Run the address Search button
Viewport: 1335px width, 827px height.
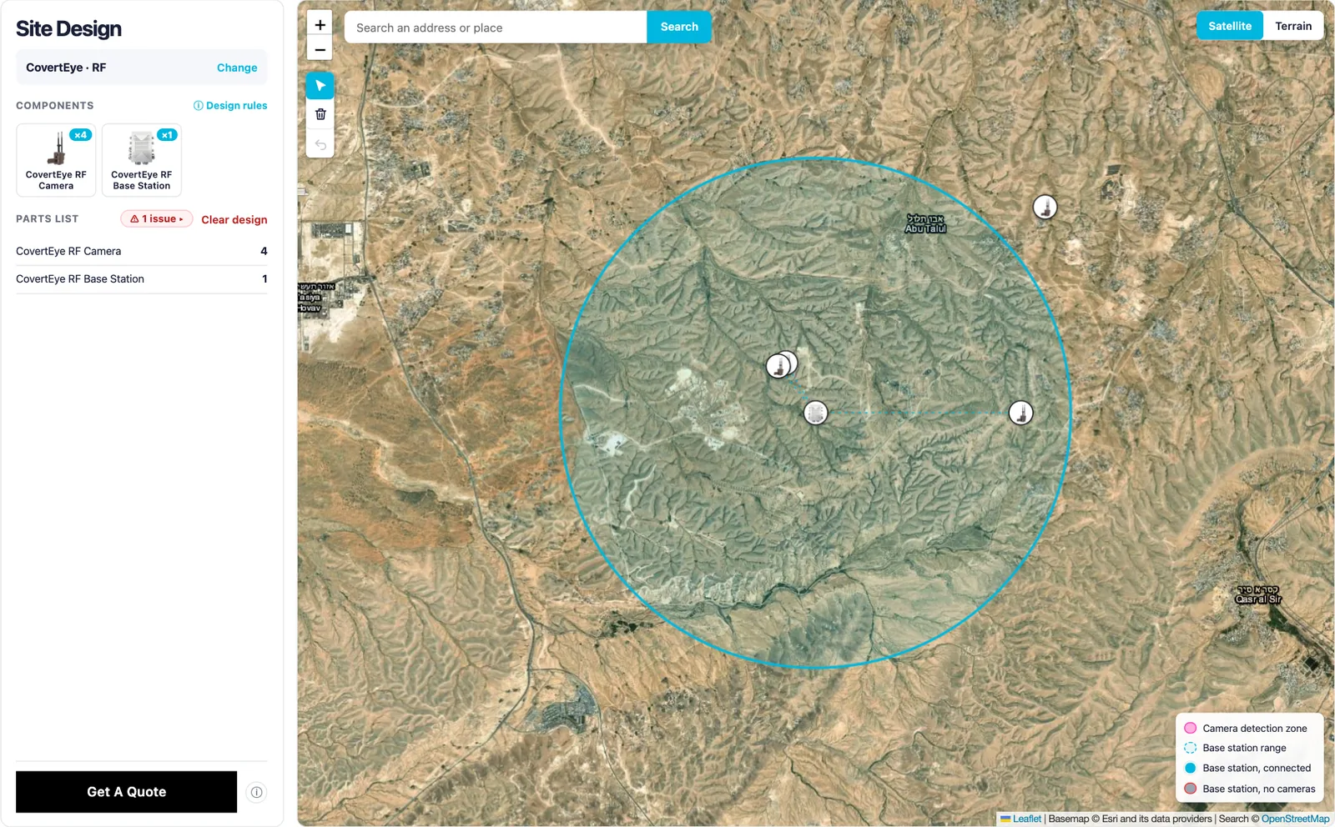(679, 27)
